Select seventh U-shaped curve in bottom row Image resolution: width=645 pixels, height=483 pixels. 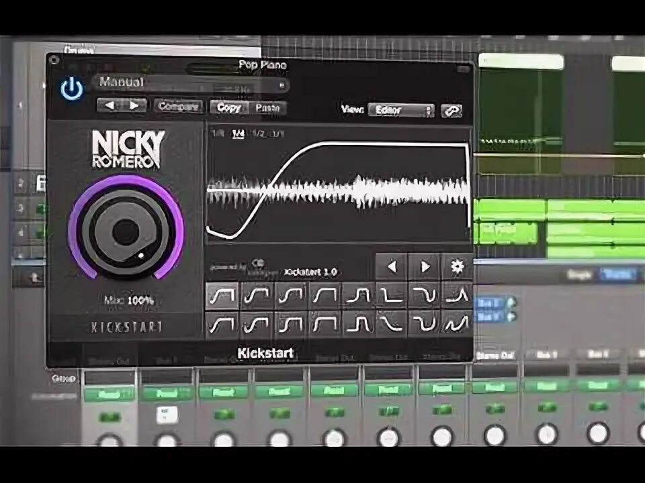pos(424,325)
